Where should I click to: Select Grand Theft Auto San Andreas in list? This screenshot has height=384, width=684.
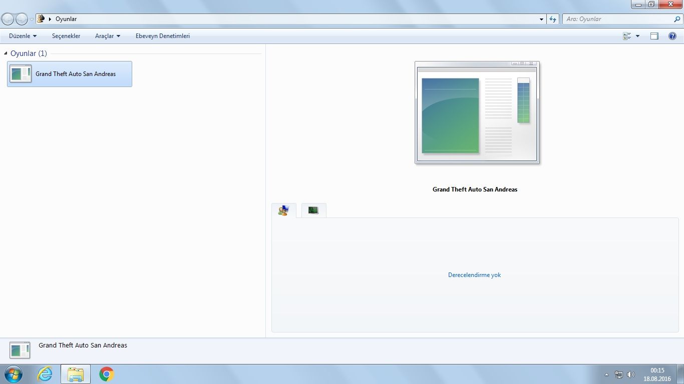point(70,74)
